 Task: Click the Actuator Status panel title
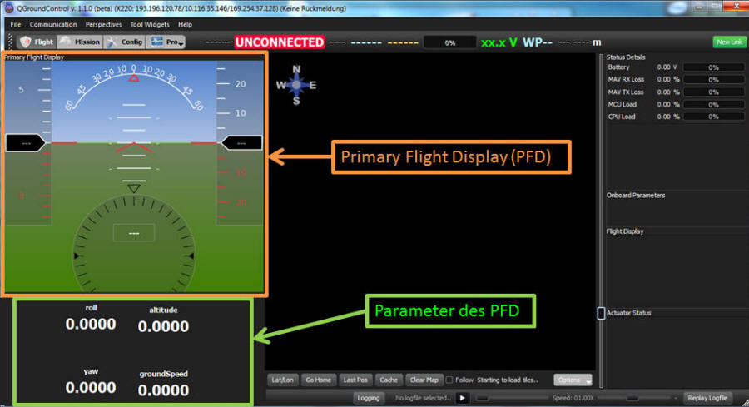628,313
